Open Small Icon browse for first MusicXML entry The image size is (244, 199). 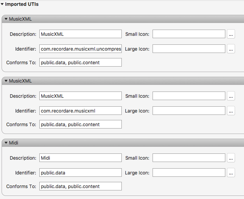click(x=231, y=34)
